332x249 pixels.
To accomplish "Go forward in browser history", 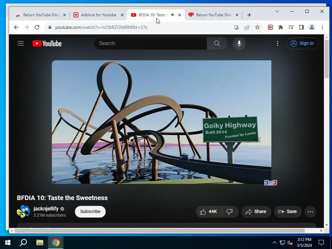I will click(x=27, y=27).
